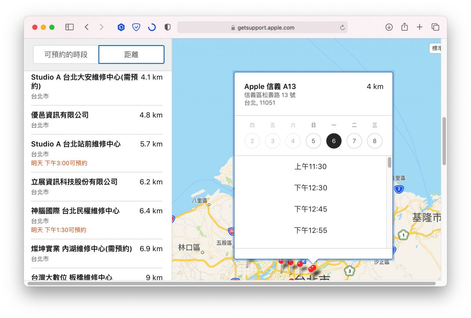Click the 6.9 km distance value

pos(151,249)
